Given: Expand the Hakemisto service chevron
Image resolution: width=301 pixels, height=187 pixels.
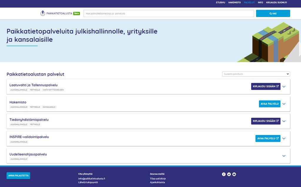Looking at the screenshot, I should pyautogui.click(x=284, y=104).
